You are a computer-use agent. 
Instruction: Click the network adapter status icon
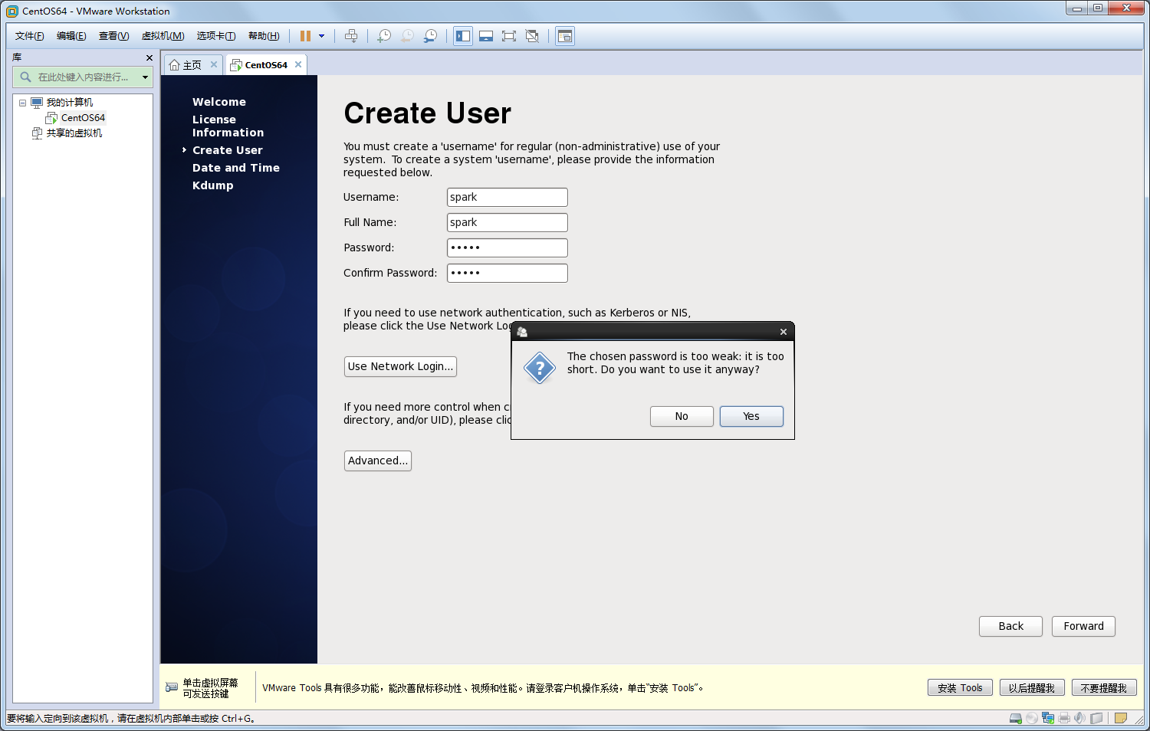(1048, 718)
